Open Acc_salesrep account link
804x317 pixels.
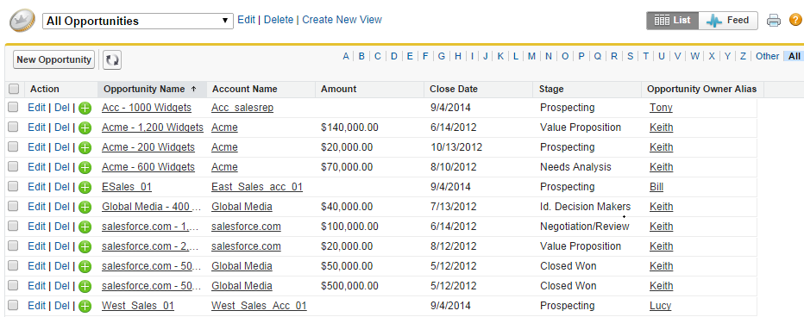pos(242,108)
